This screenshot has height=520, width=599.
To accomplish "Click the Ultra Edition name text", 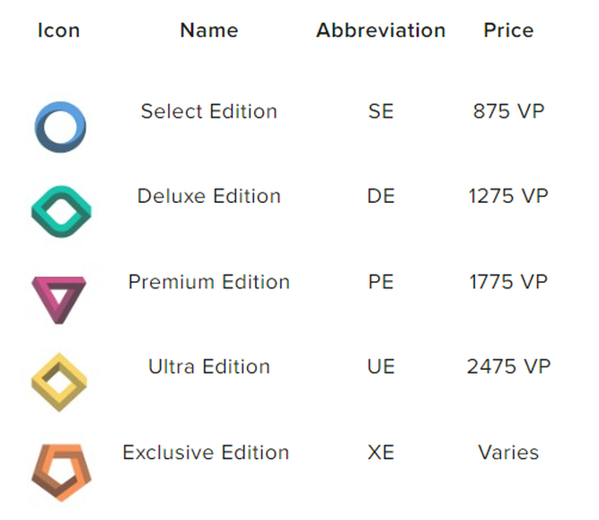I will coord(209,366).
